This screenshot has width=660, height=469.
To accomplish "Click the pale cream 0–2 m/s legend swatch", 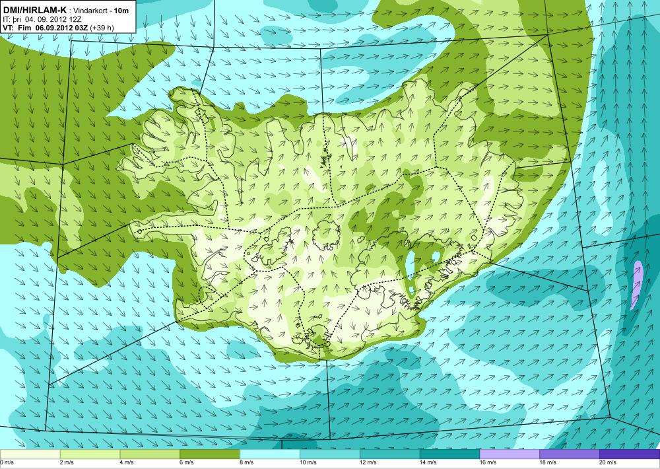I will click(x=30, y=454).
